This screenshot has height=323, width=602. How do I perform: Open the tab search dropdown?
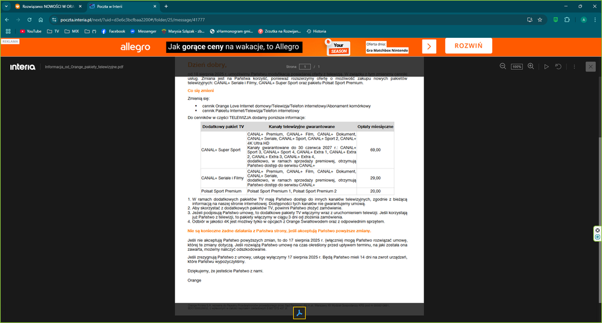(x=6, y=7)
